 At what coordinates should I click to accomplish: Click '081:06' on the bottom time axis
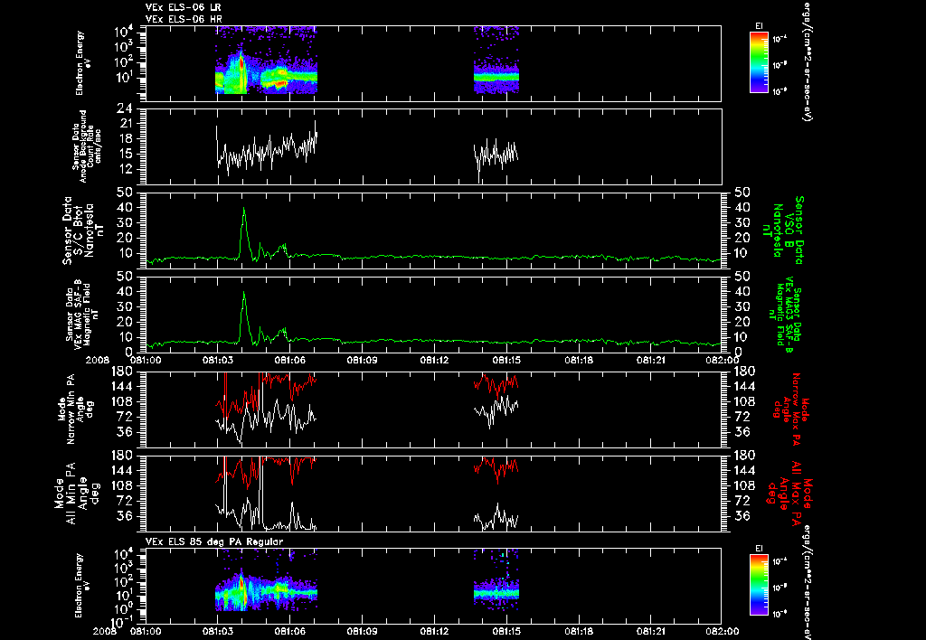coord(290,631)
